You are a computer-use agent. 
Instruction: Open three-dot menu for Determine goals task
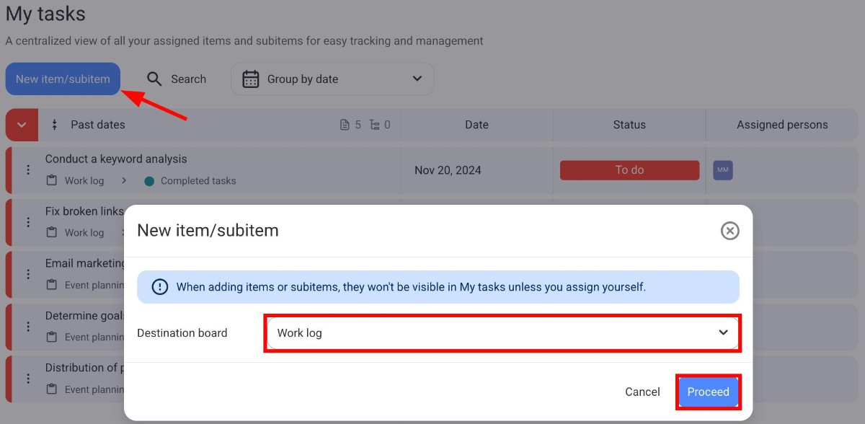pyautogui.click(x=28, y=326)
